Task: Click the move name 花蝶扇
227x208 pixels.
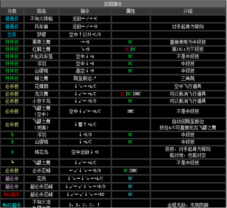Action: [x=41, y=87]
